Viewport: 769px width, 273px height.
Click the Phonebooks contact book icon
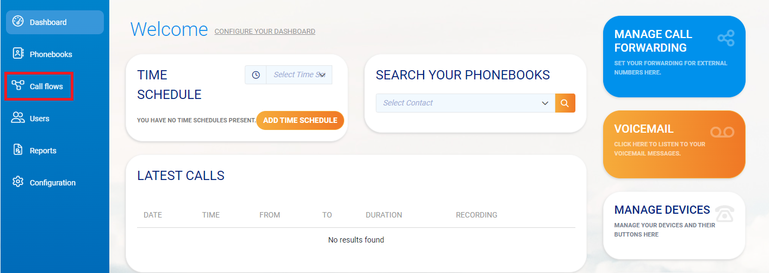(18, 53)
